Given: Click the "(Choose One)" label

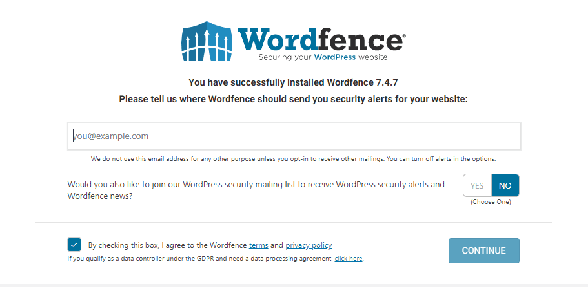Looking at the screenshot, I should point(491,202).
